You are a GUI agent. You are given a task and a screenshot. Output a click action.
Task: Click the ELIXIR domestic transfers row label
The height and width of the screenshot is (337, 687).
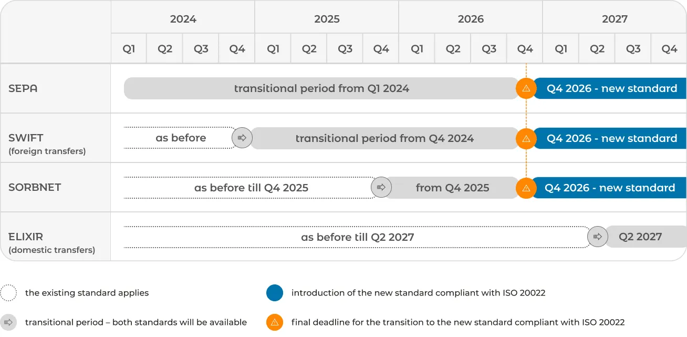[x=52, y=243]
